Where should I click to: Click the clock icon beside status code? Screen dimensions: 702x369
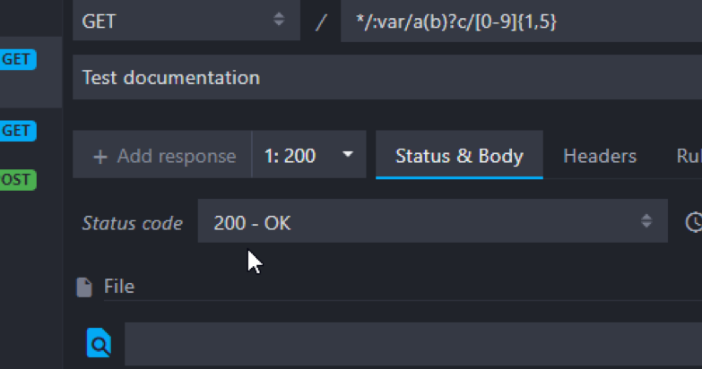tap(694, 222)
